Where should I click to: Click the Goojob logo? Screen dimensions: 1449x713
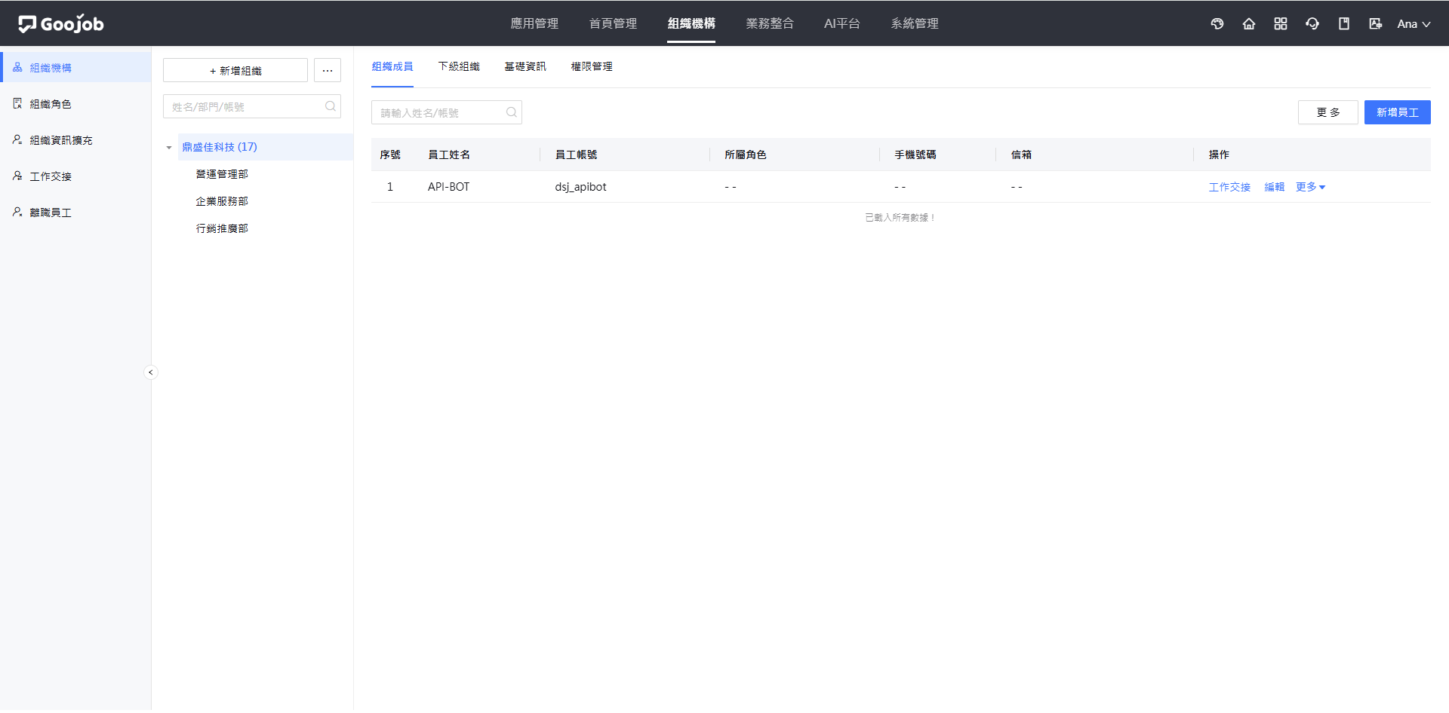coord(61,23)
